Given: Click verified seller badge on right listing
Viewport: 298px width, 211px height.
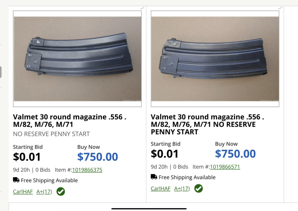Looking at the screenshot, I should point(198,189).
